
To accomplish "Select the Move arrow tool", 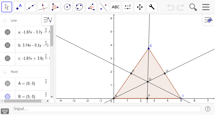I will click(x=7, y=7).
